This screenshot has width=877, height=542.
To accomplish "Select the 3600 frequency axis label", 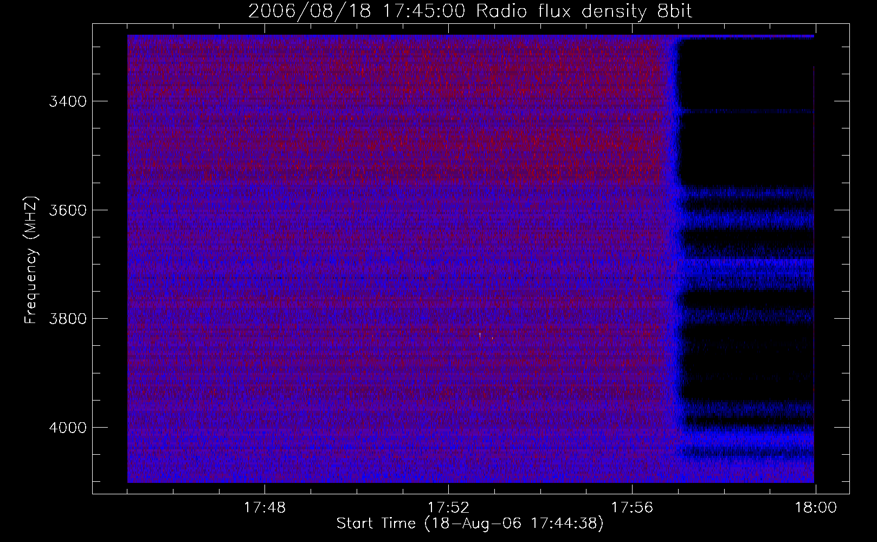I will click(x=68, y=210).
